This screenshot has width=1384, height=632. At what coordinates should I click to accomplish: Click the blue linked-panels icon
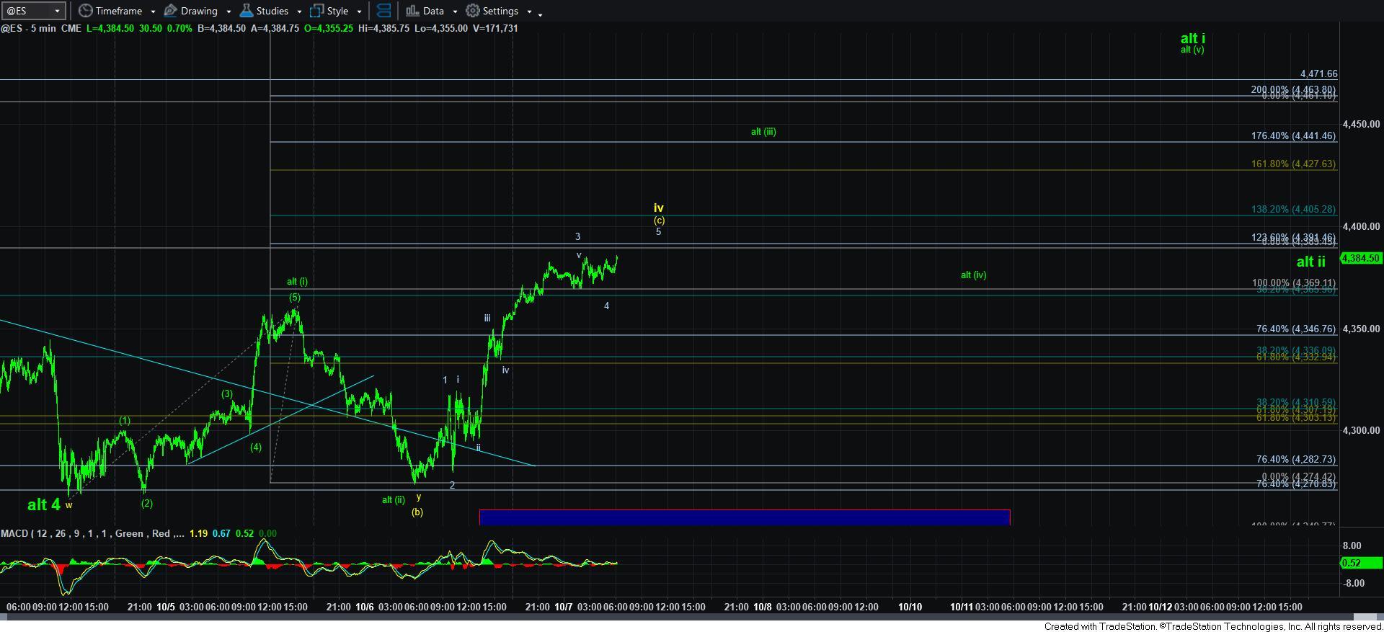click(384, 11)
